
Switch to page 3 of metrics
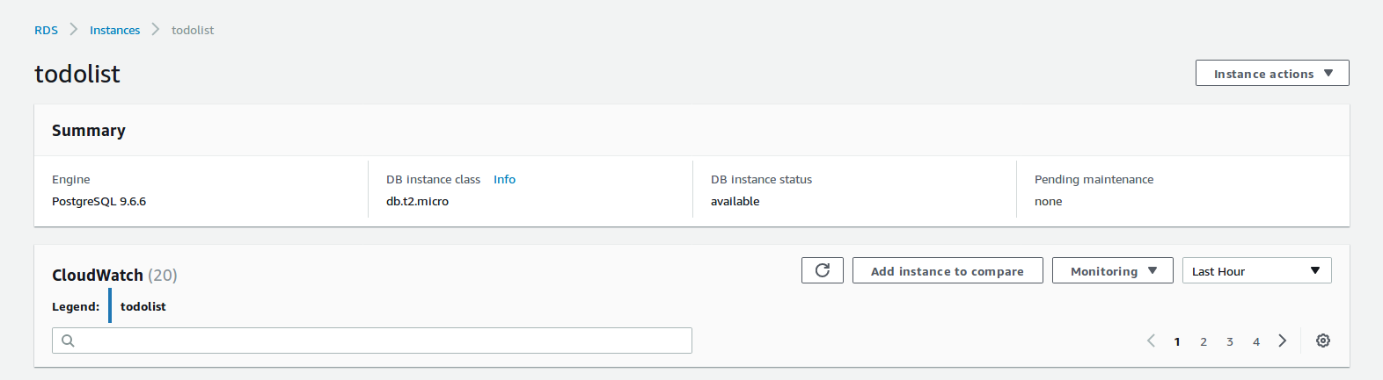[x=1230, y=341]
